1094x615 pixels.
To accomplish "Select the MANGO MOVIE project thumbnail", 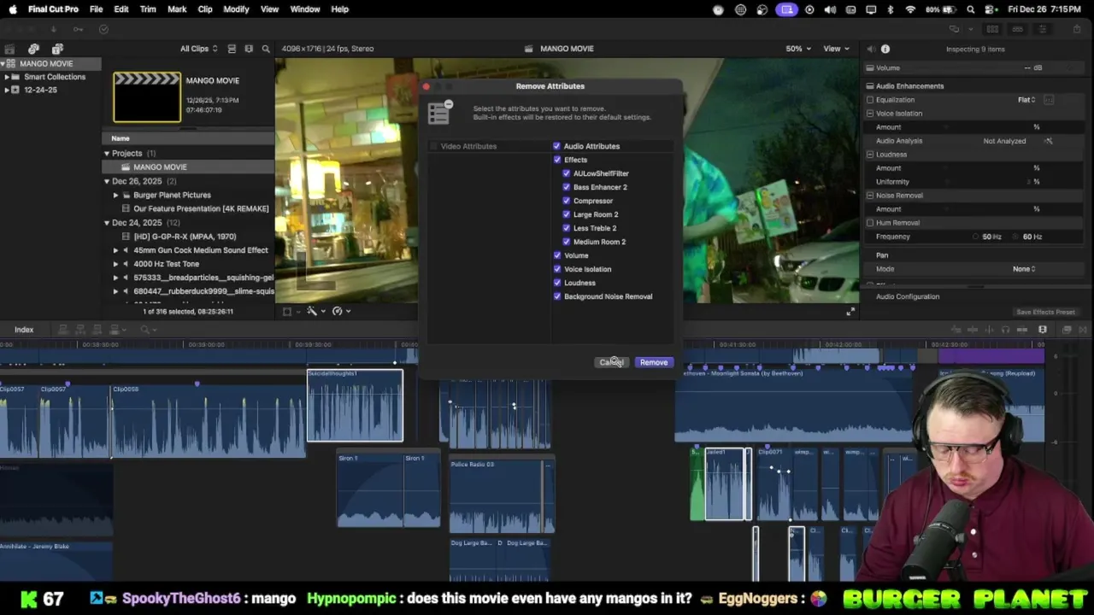I will click(147, 97).
